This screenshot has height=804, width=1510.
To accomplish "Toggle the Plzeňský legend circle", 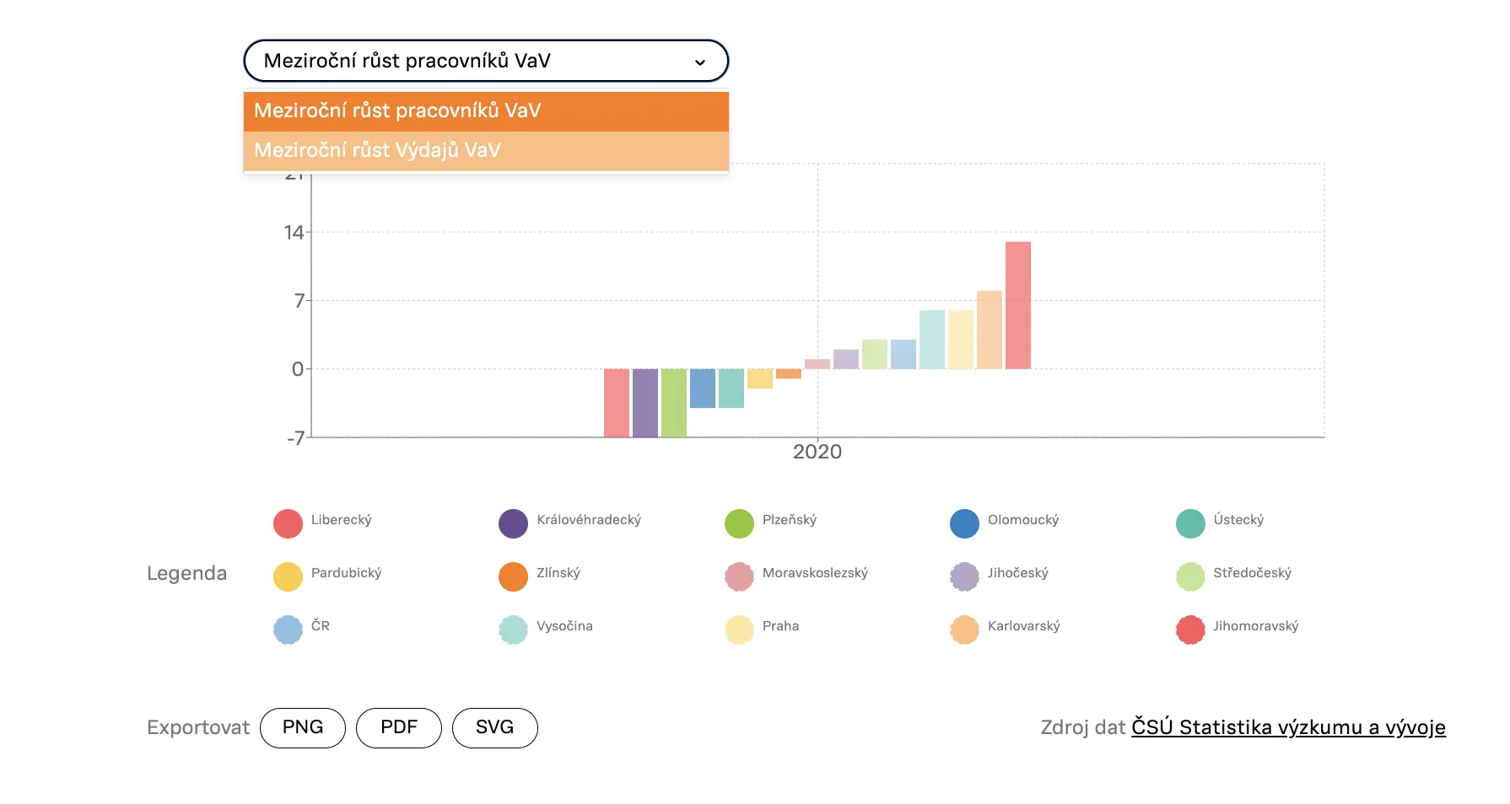I will (x=739, y=523).
